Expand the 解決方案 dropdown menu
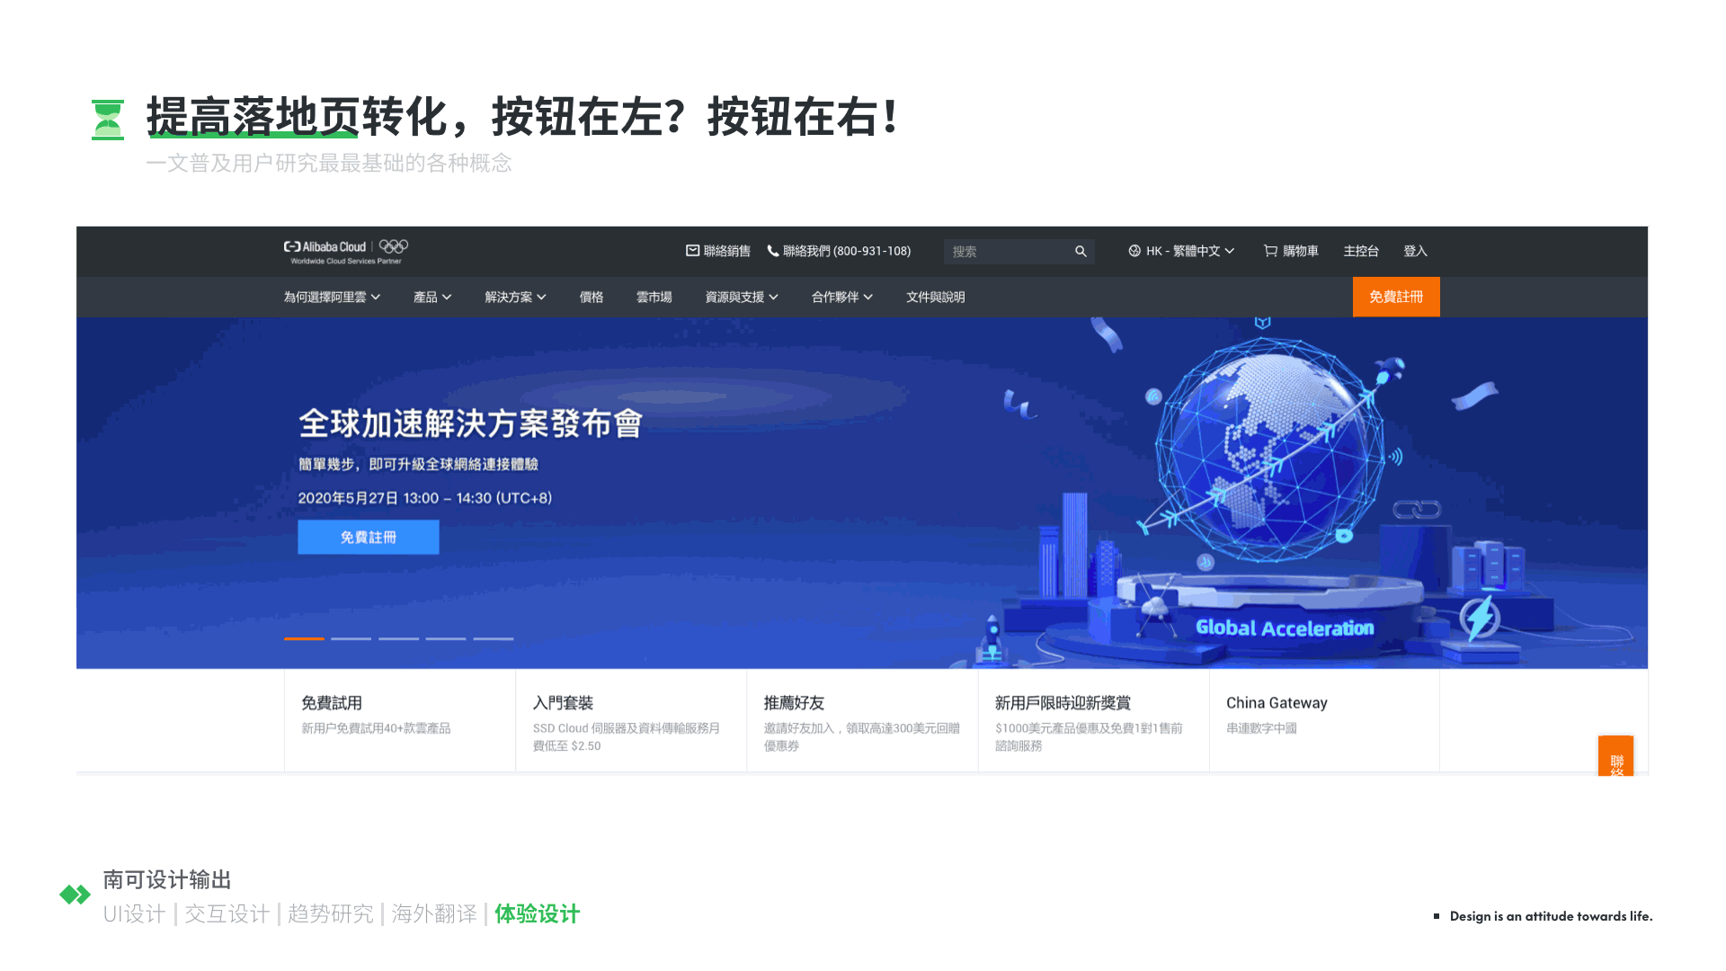Image resolution: width=1726 pixels, height=971 pixels. 515,298
